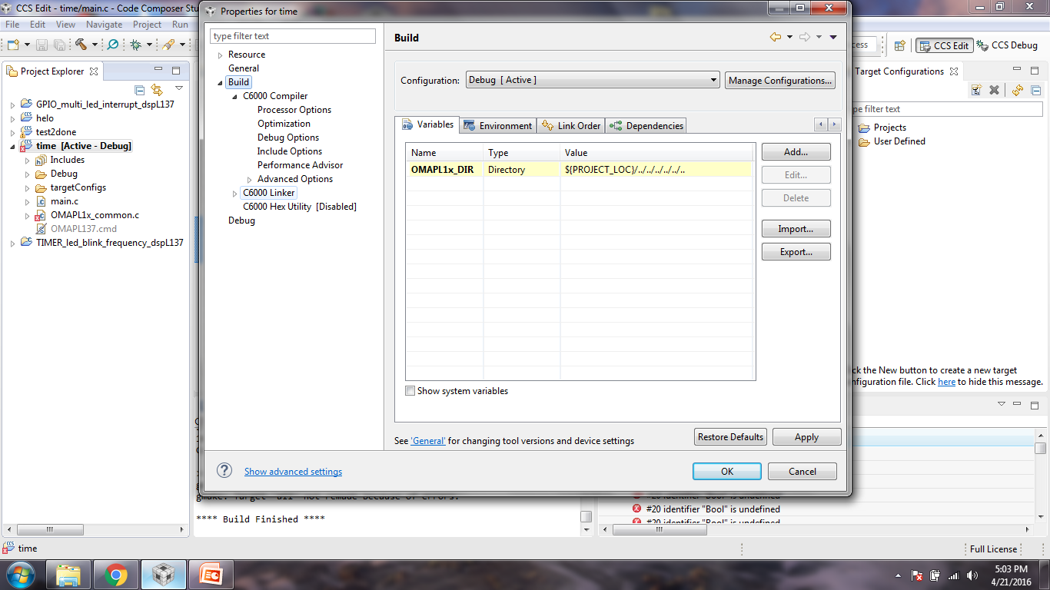Open the Project menu
Viewport: 1050px width, 590px height.
pyautogui.click(x=147, y=25)
